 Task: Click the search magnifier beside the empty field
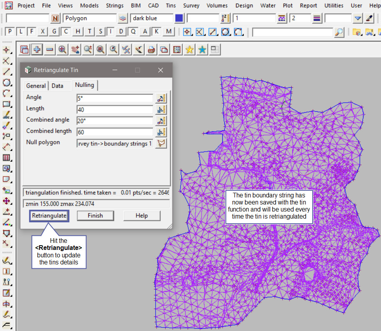coord(339,32)
